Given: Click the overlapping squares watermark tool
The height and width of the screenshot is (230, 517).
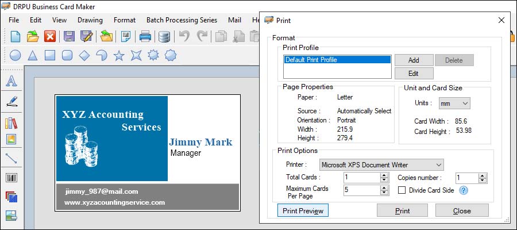Looking at the screenshot, I should pos(11,197).
